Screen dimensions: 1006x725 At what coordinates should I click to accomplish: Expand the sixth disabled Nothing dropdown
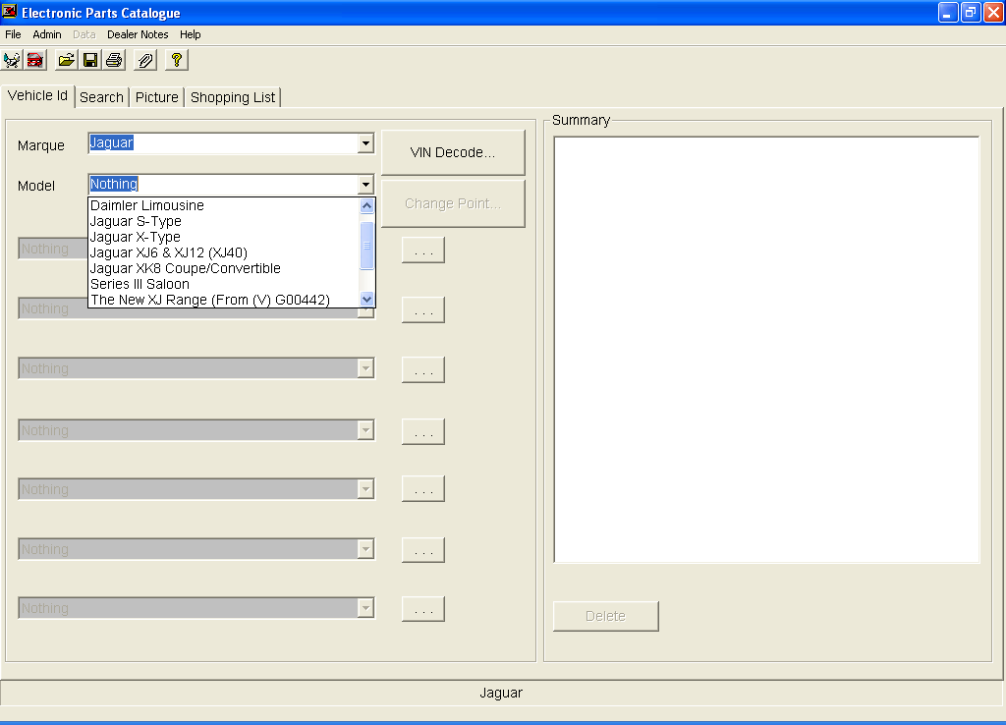click(x=365, y=549)
